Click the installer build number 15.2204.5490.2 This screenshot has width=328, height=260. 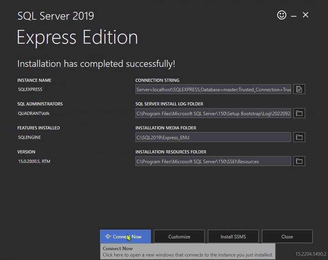[x=311, y=254]
